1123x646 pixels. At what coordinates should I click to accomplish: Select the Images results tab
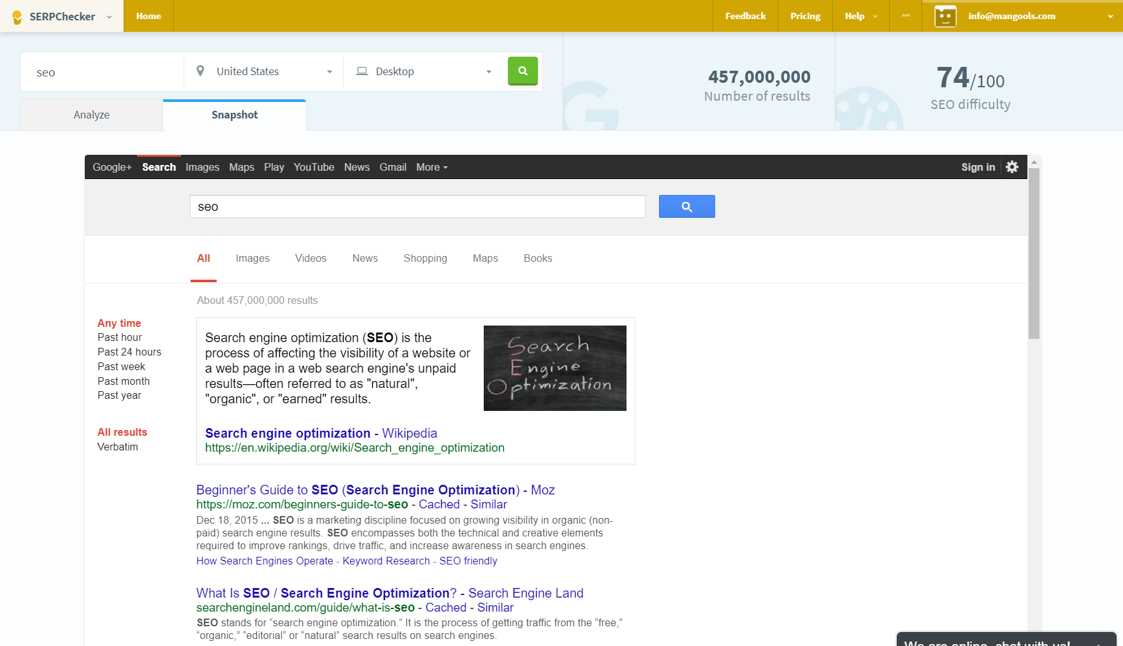pyautogui.click(x=252, y=258)
